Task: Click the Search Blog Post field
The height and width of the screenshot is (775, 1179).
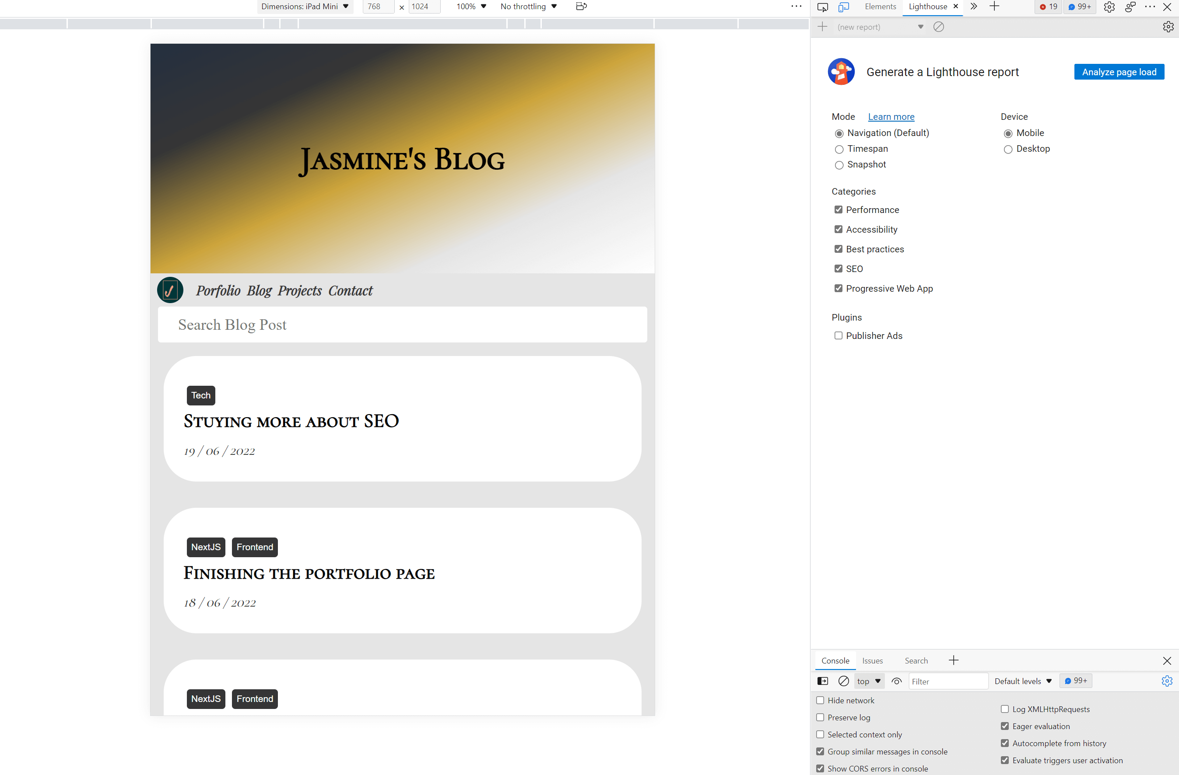Action: pyautogui.click(x=402, y=325)
